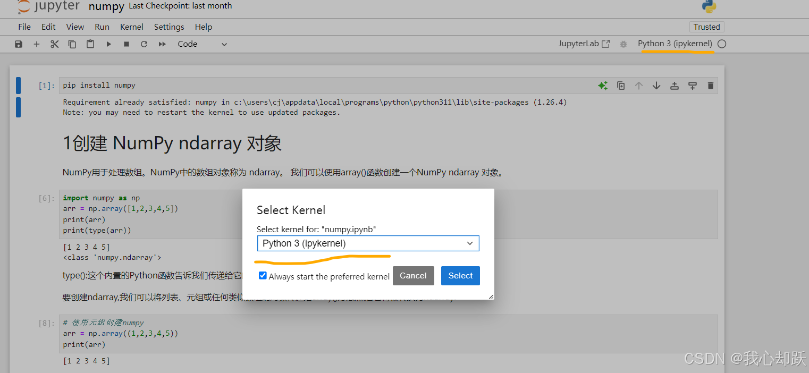Click the Select Kernel dialog title
The width and height of the screenshot is (809, 373).
[291, 210]
